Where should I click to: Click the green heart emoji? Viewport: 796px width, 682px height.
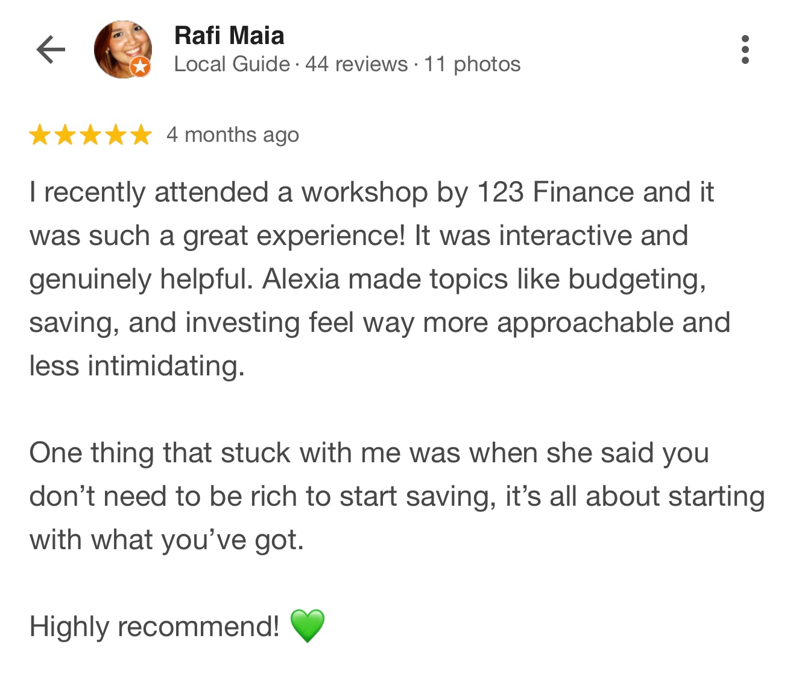point(308,626)
